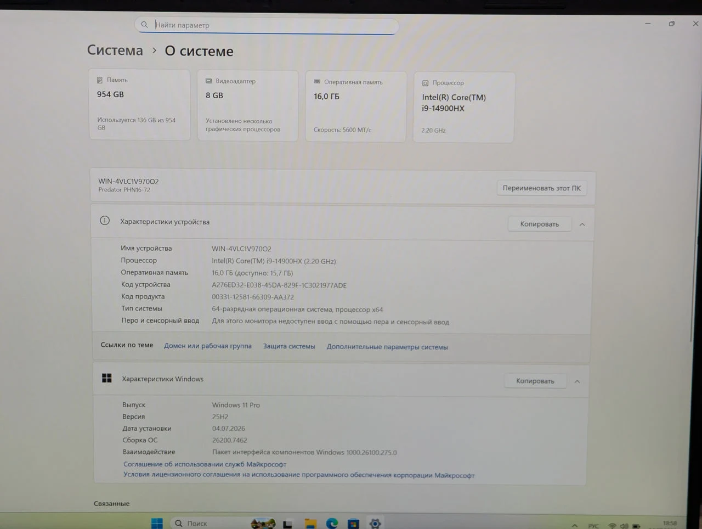Go back to Система in the breadcrumb

point(115,50)
